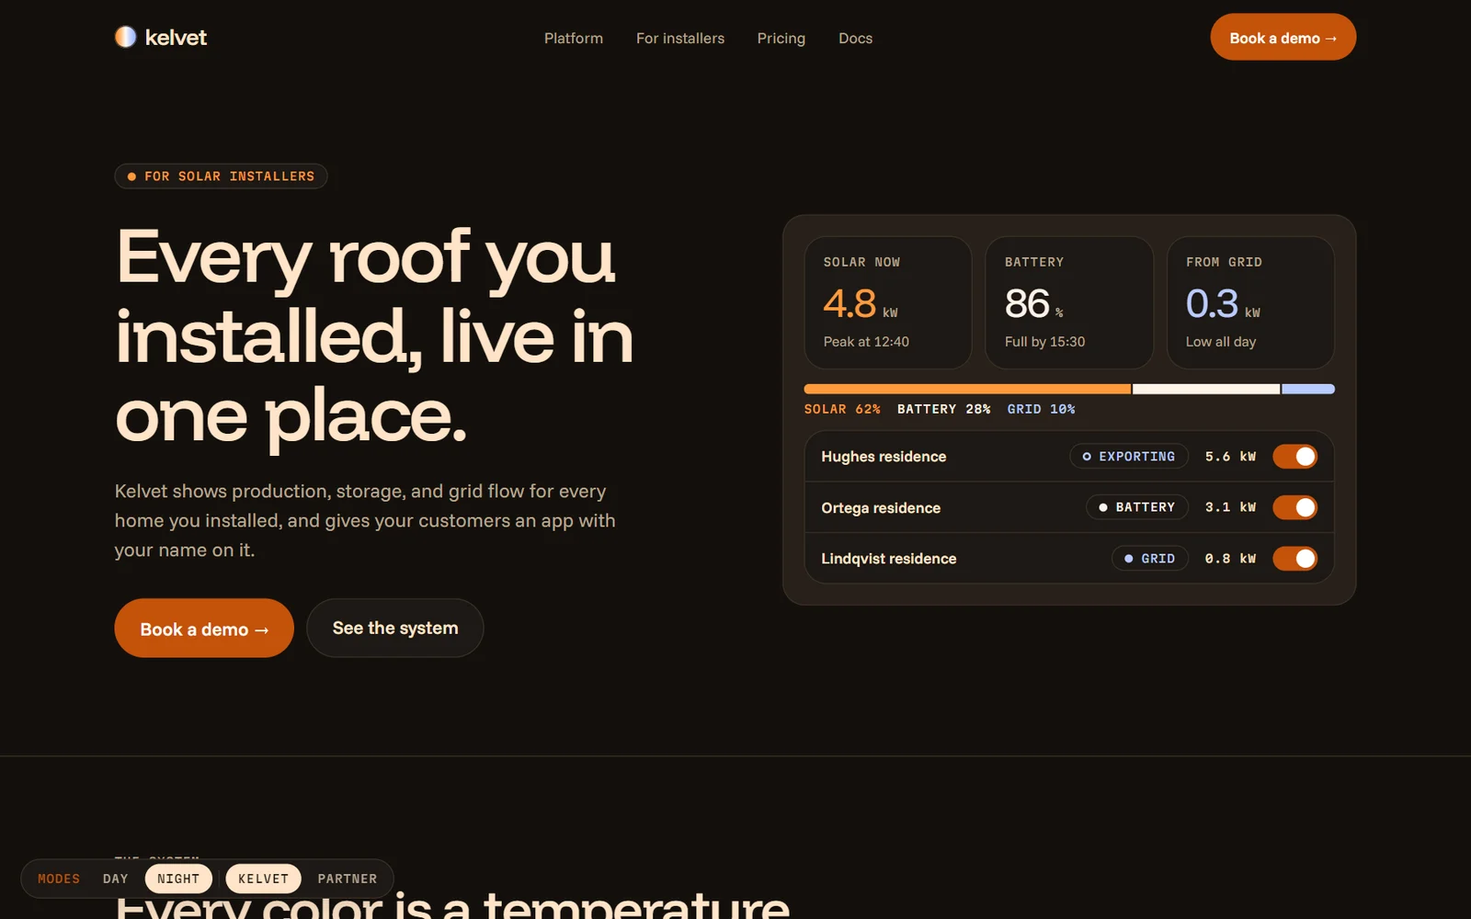Click the SOLAR 62% label
Image resolution: width=1471 pixels, height=919 pixels.
tap(842, 409)
